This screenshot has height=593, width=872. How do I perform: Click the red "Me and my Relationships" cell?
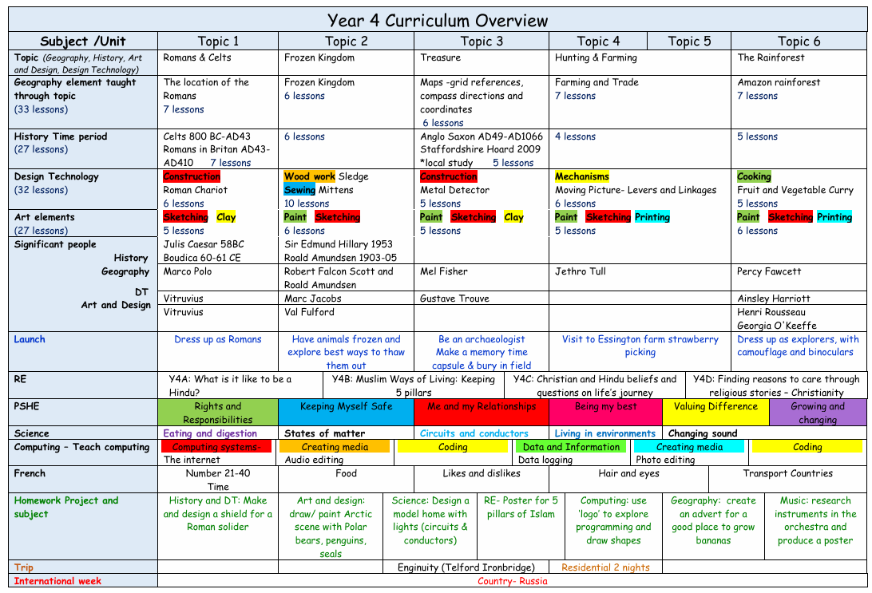482,407
